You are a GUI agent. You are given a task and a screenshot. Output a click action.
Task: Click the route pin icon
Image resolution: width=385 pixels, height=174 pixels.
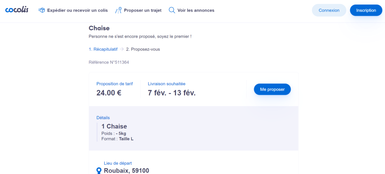pyautogui.click(x=118, y=10)
